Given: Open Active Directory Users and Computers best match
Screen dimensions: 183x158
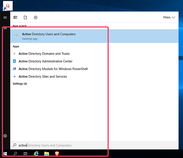Looking at the screenshot, I should click(94, 36).
